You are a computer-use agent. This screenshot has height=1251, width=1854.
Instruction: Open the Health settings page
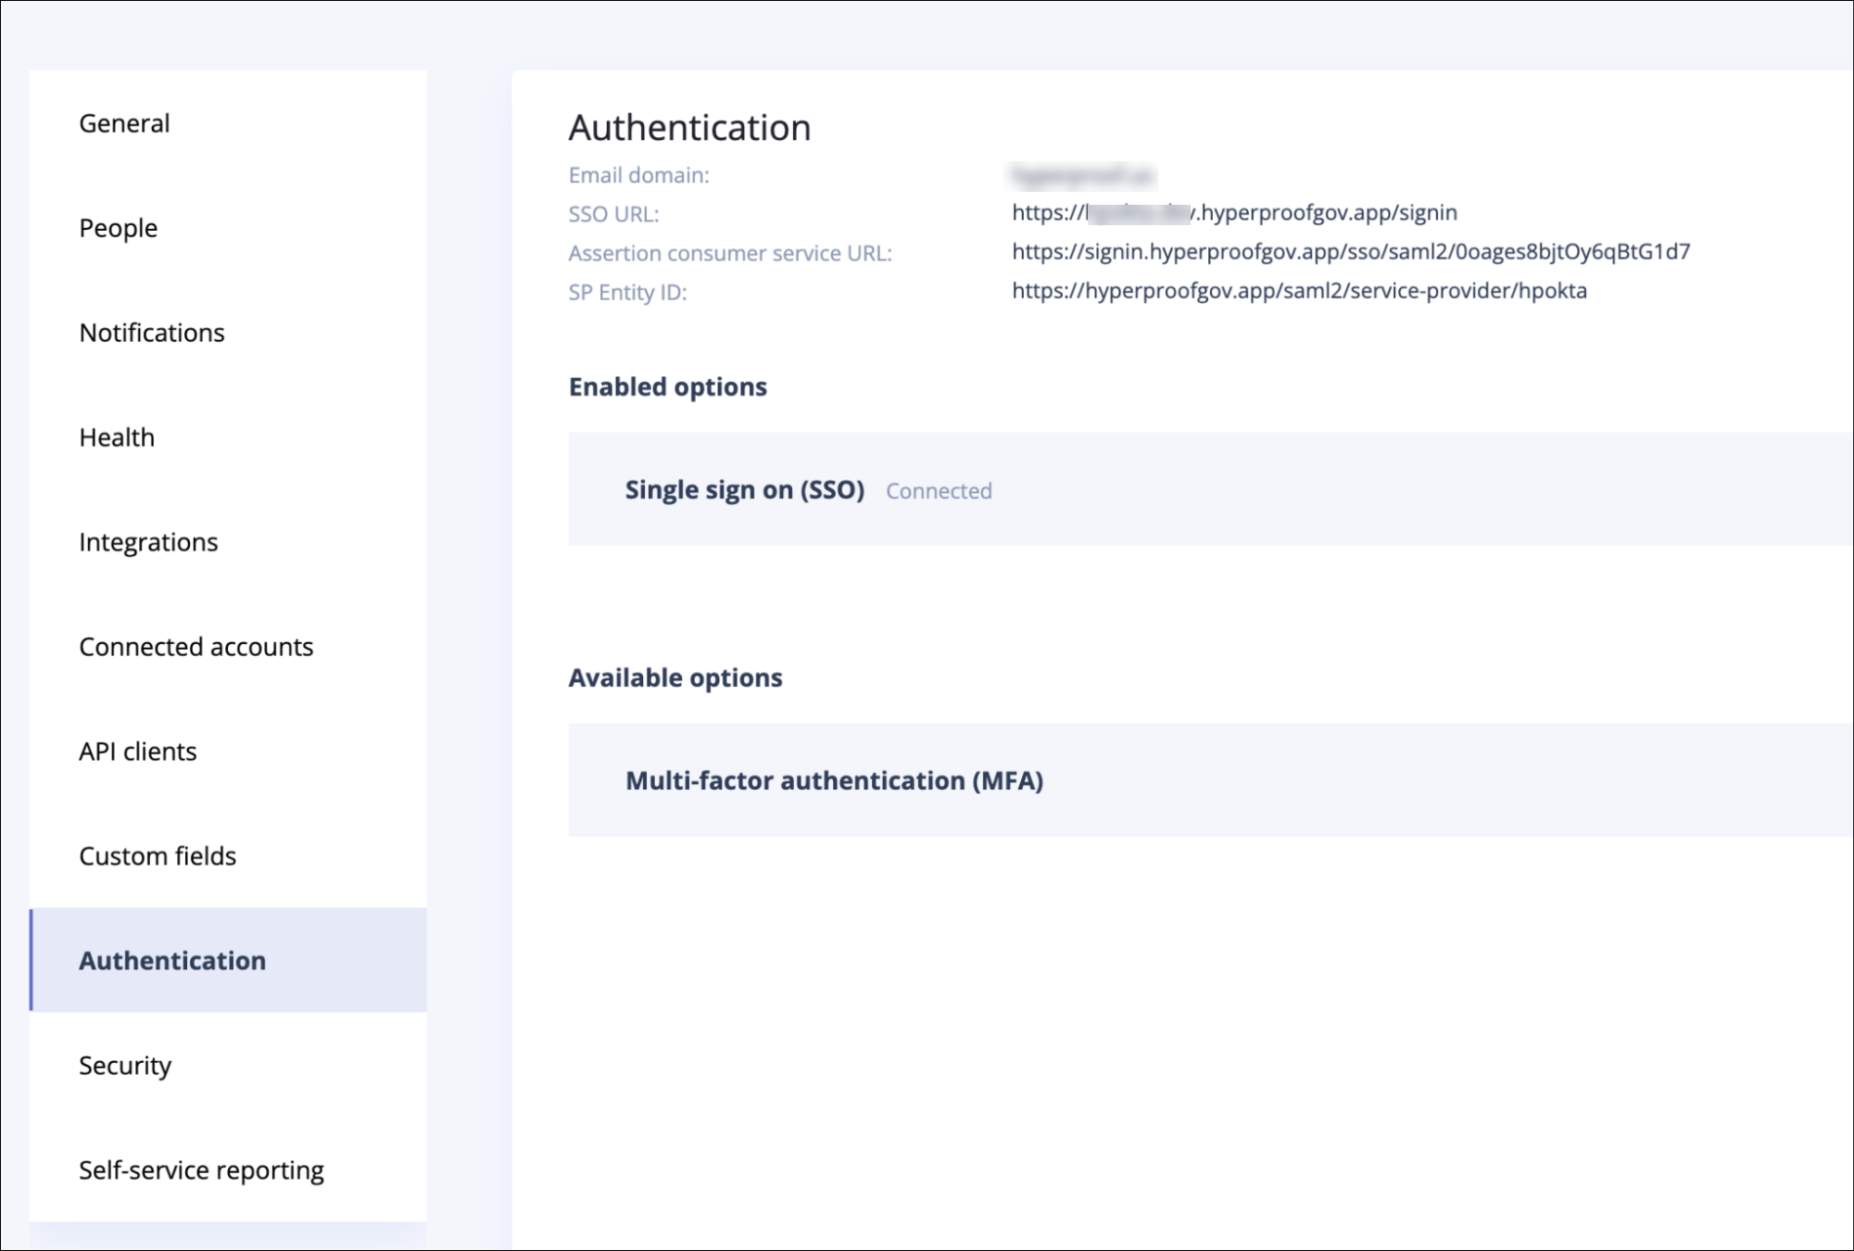[118, 436]
